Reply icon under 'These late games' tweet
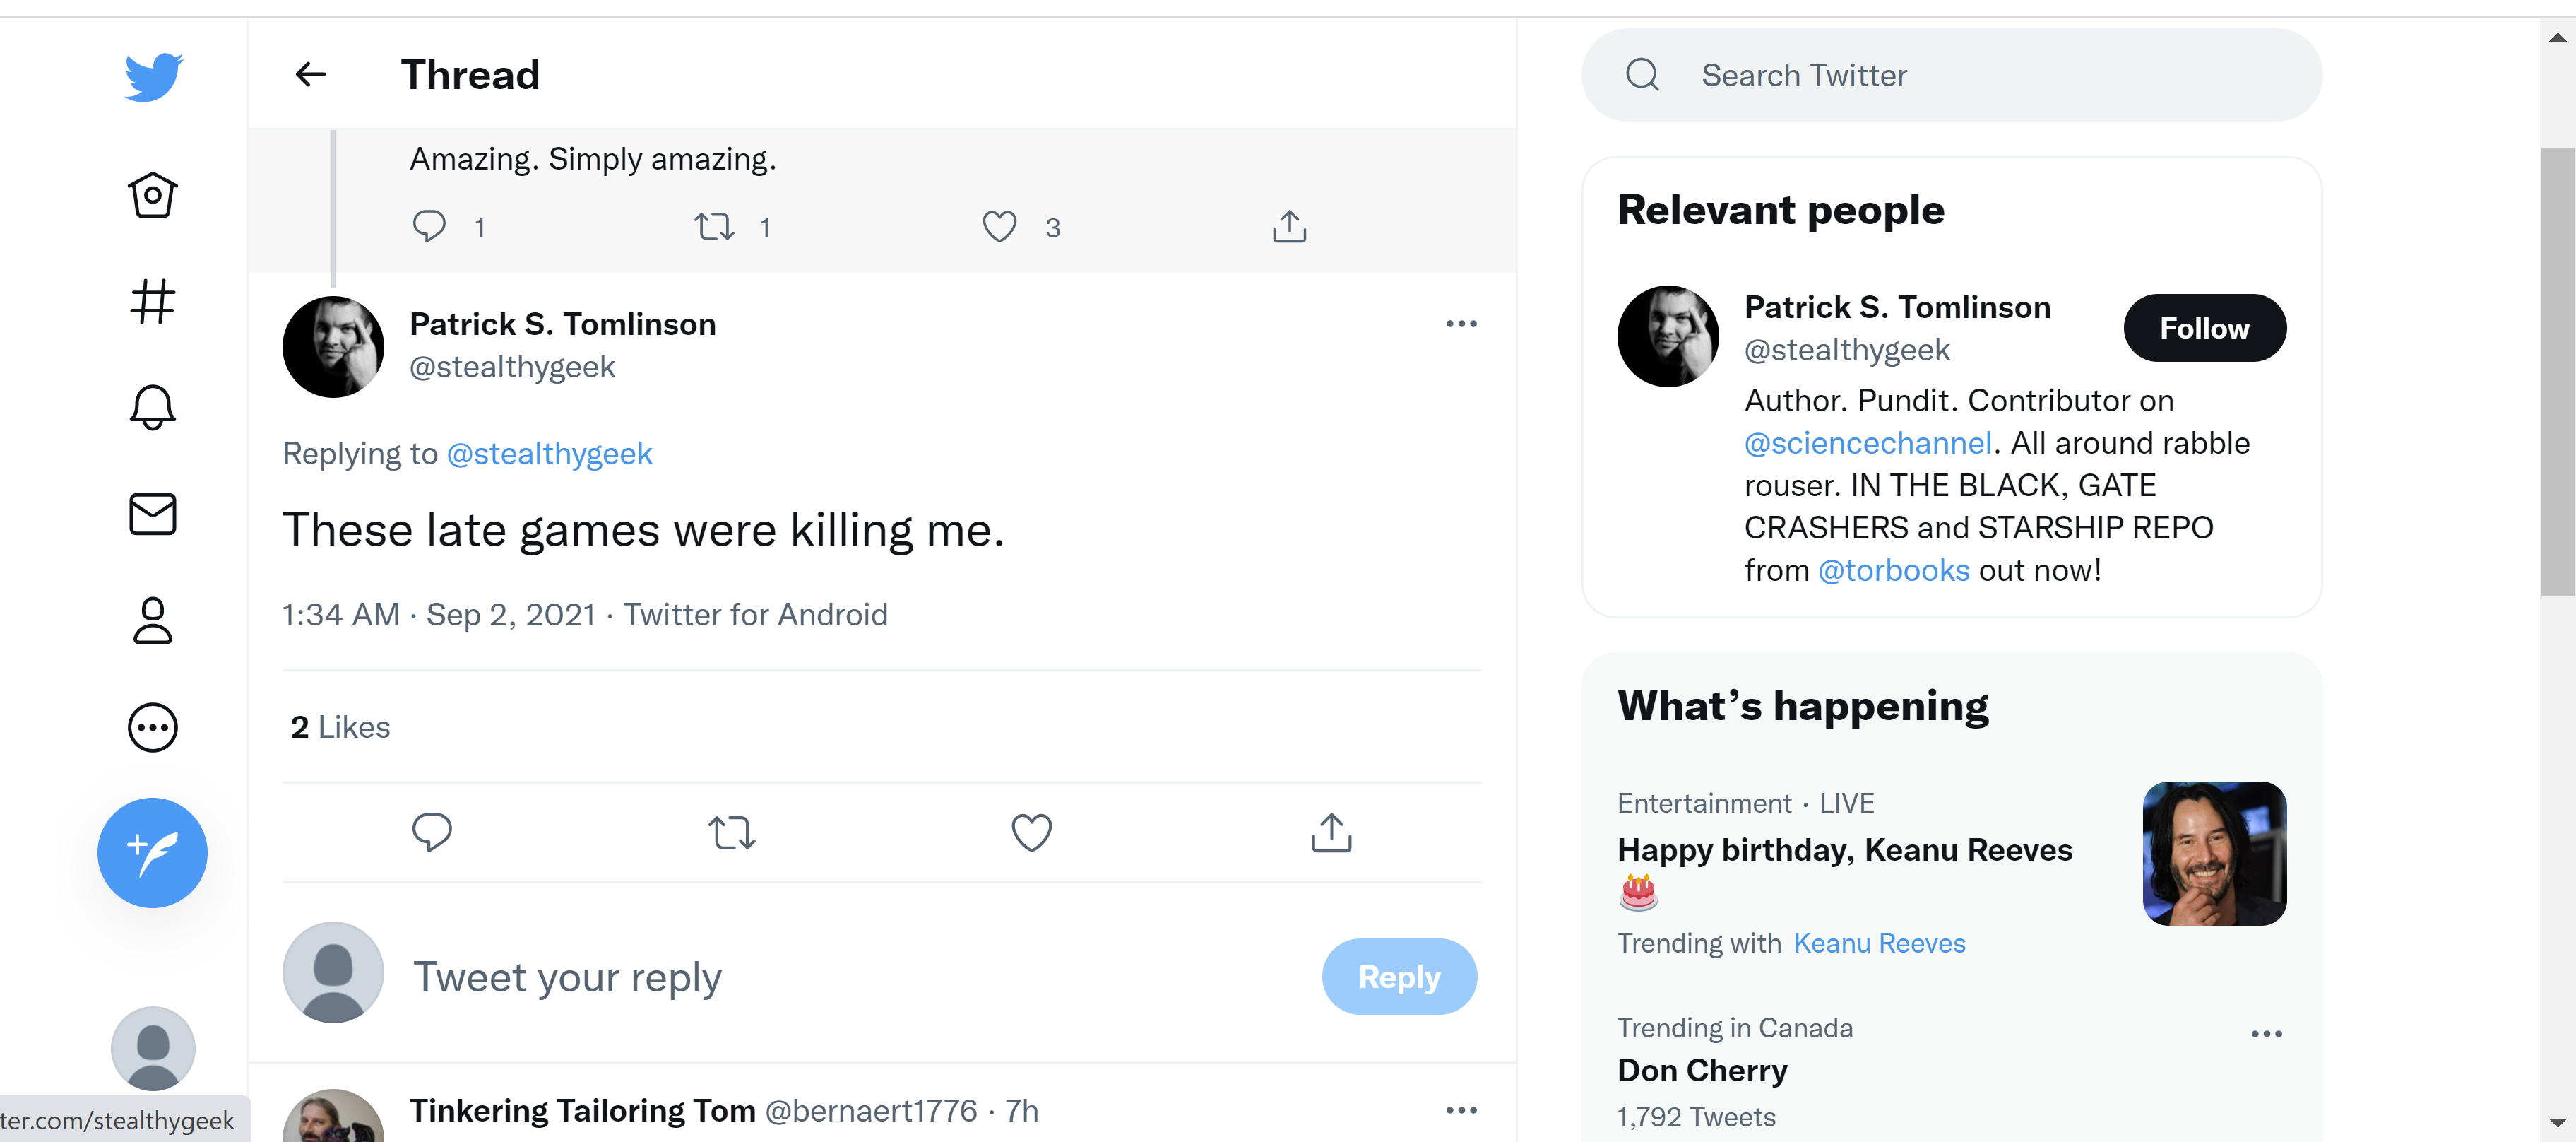 click(432, 832)
